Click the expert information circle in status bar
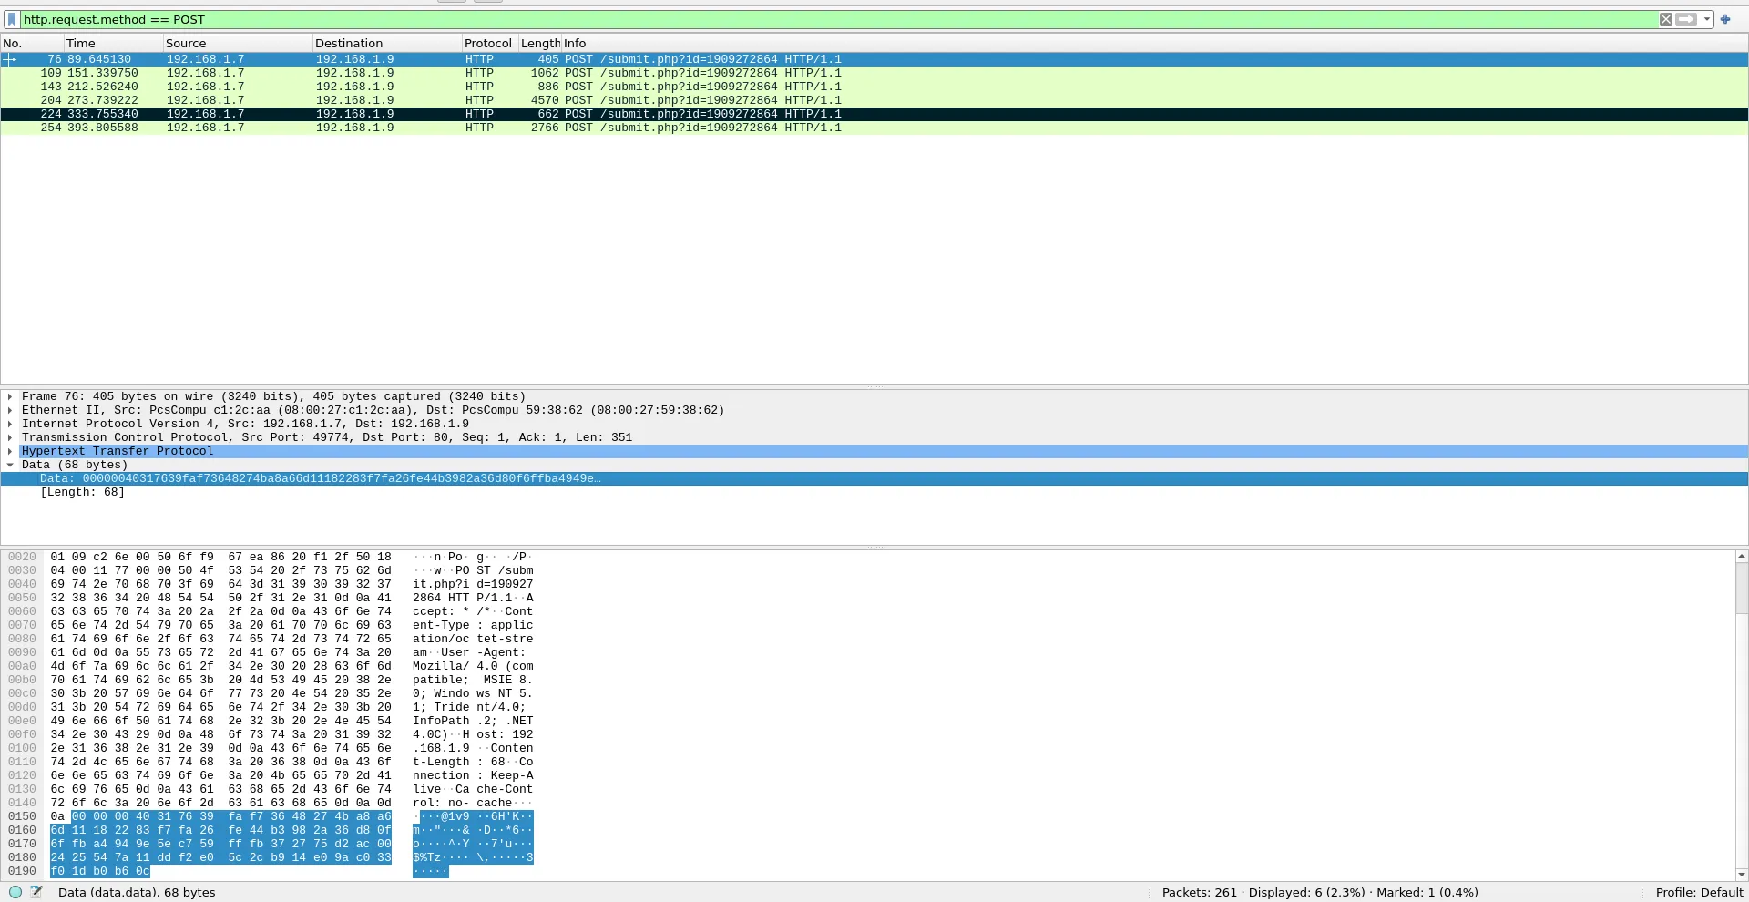 pos(15,892)
